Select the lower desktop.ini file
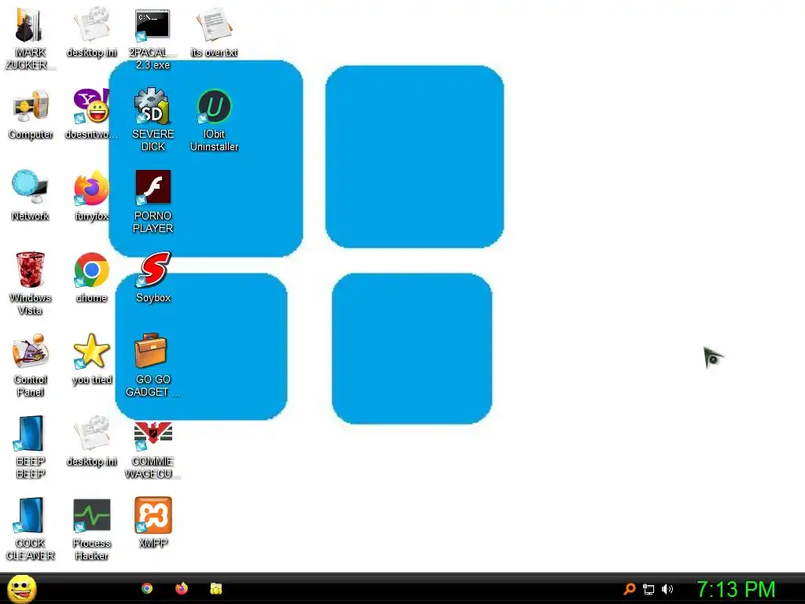805x604 pixels. (x=92, y=433)
